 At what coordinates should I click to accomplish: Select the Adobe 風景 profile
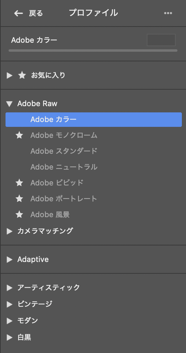point(50,214)
